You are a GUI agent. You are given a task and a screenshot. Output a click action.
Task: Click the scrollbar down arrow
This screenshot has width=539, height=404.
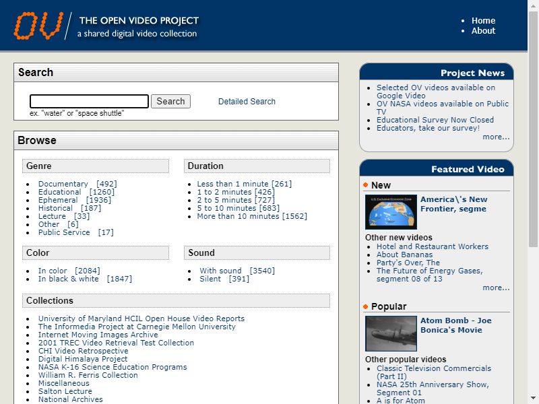[x=533, y=398]
